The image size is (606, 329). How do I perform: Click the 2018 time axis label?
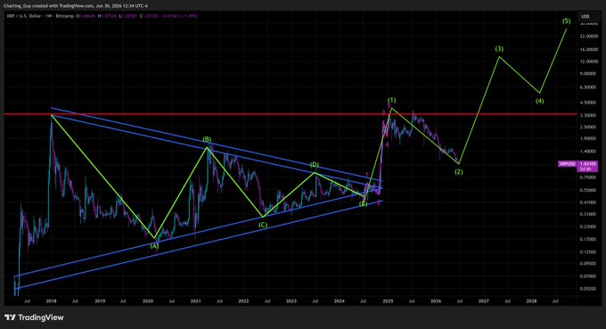click(x=51, y=300)
